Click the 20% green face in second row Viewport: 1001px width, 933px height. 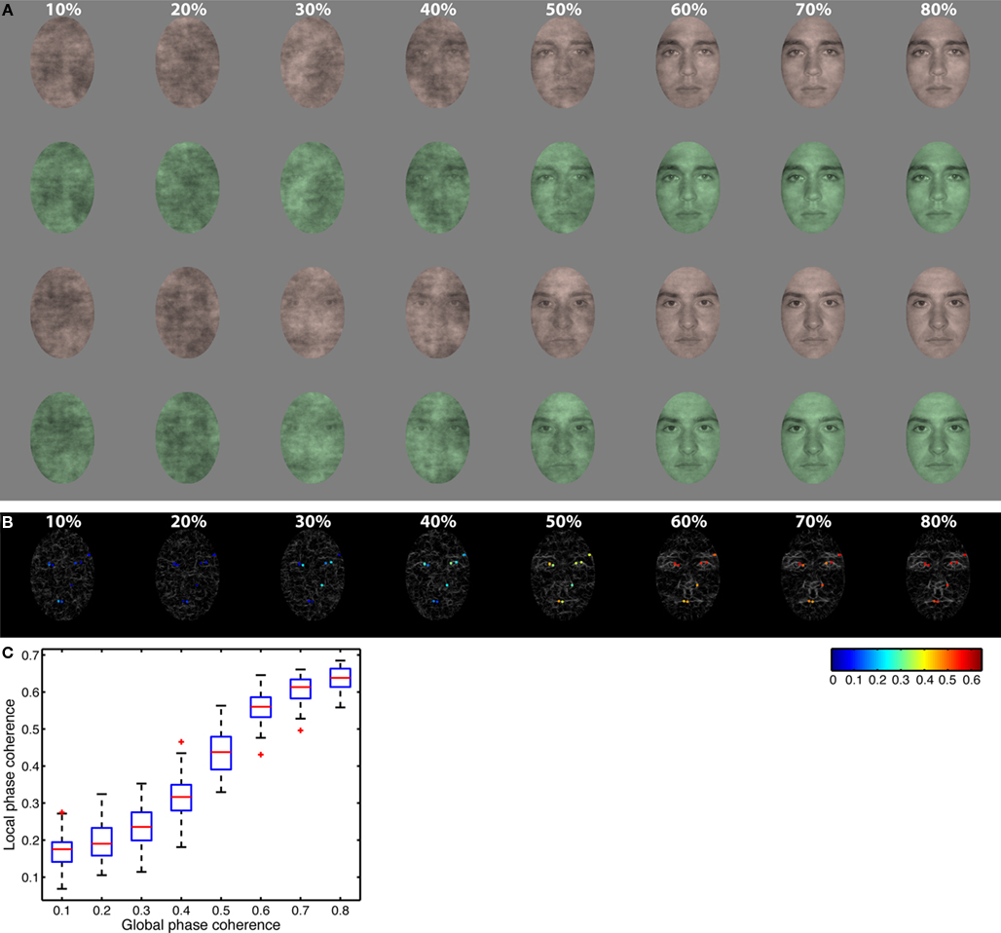188,188
